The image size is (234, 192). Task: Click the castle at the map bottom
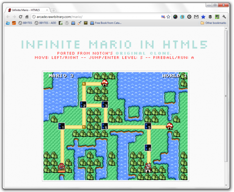point(148,168)
